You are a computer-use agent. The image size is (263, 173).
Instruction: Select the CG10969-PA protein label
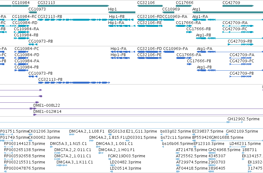pos(176,49)
